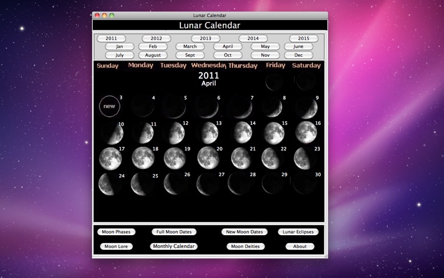Select the 2012 year button
Viewport: 444px width, 278px height.
pyautogui.click(x=157, y=38)
